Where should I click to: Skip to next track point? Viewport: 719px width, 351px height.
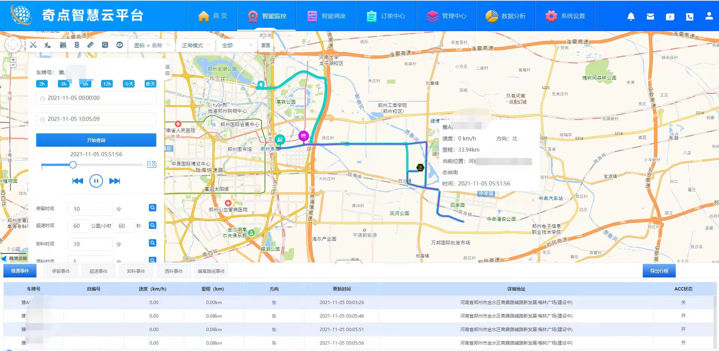(115, 181)
